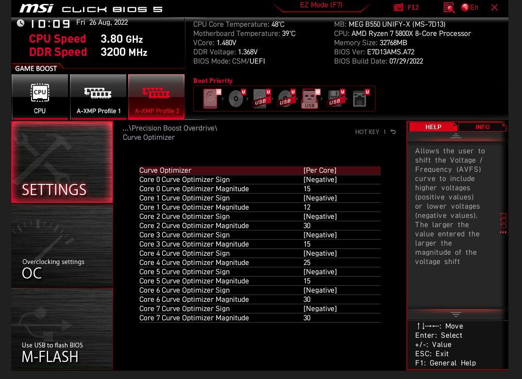The image size is (522, 379).
Task: Enable A-XMP Profile 1
Action: 98,97
